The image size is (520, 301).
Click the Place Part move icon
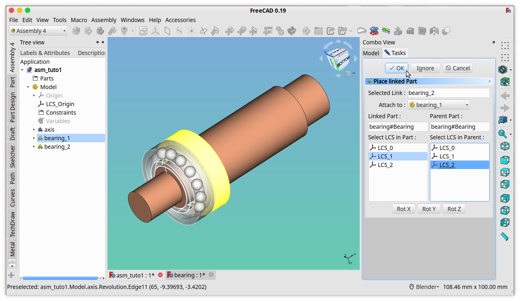(x=230, y=31)
